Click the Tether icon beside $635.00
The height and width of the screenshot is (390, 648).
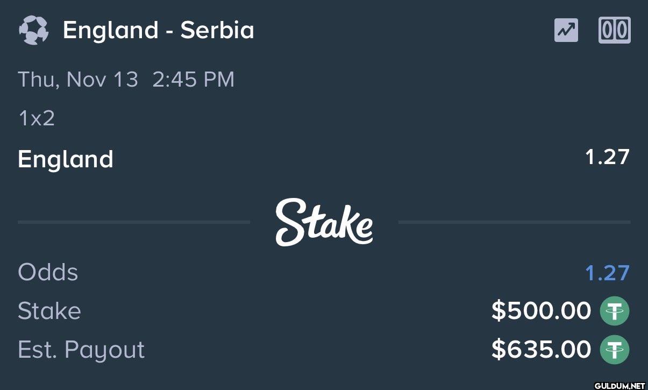(615, 350)
